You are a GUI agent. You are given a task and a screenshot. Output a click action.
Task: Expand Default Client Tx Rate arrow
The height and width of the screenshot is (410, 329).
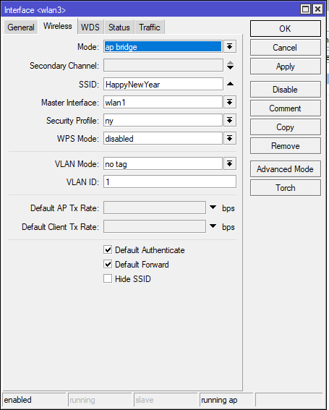[x=213, y=226]
